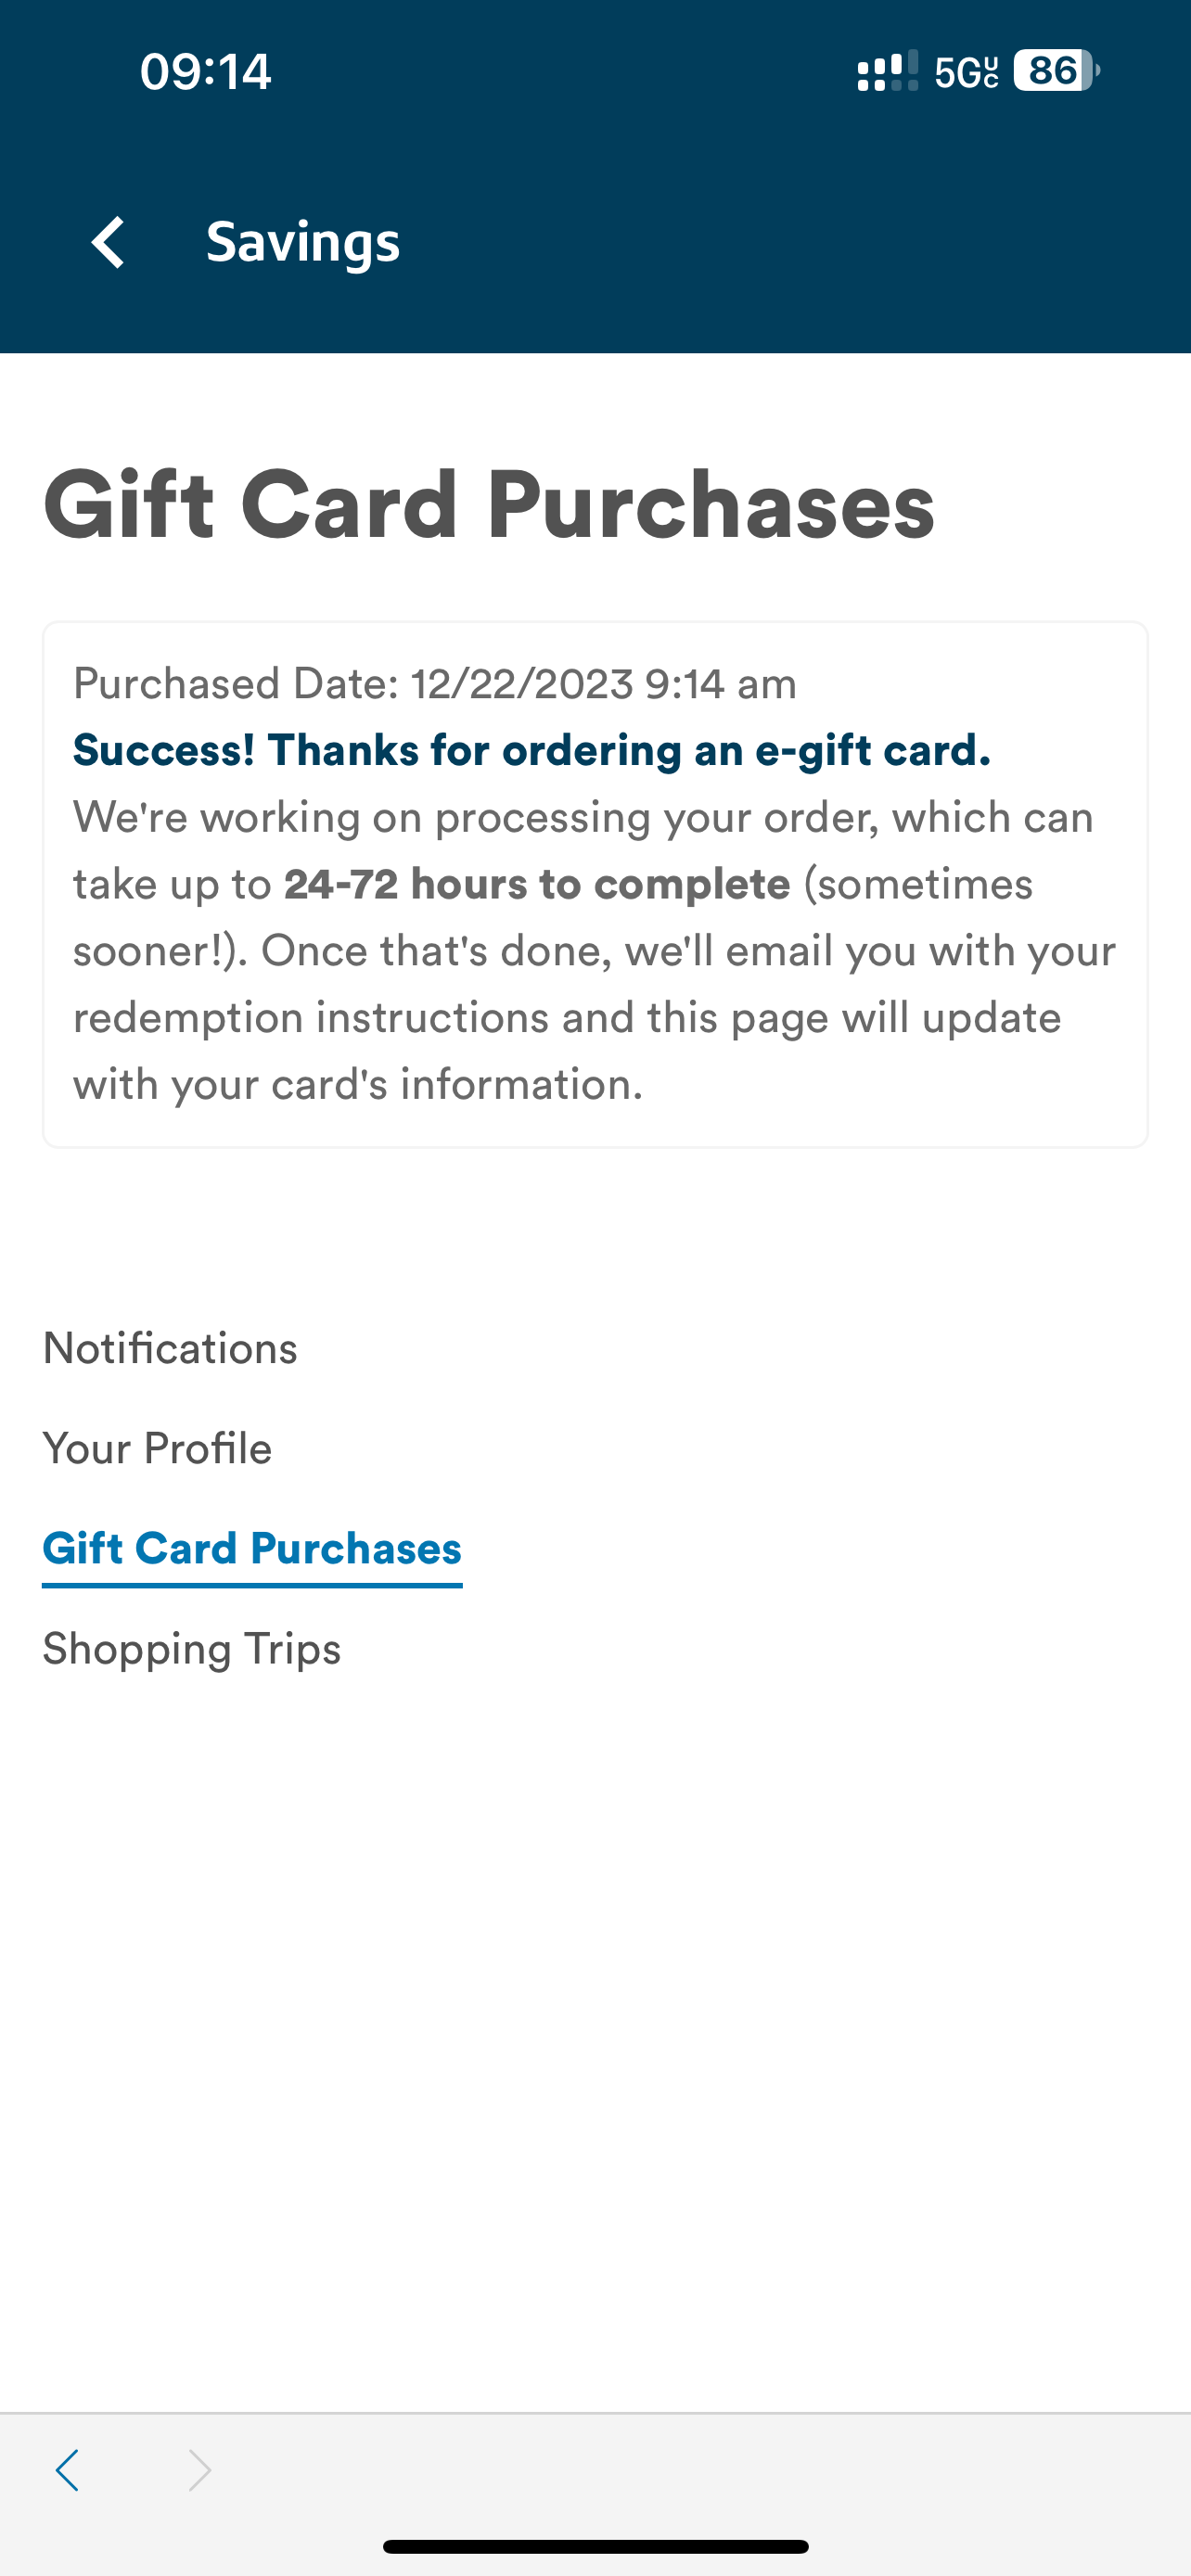Tap the bottom browser forward arrow

tap(200, 2470)
